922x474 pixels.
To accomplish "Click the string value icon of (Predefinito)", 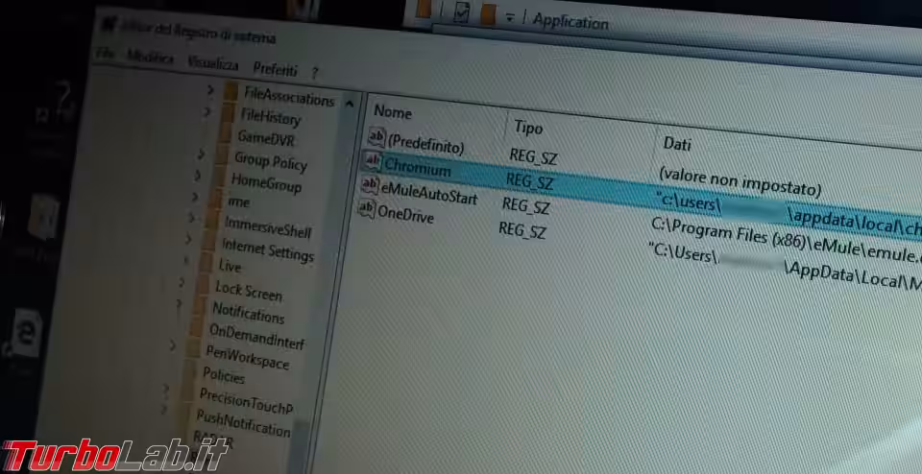I will [376, 137].
